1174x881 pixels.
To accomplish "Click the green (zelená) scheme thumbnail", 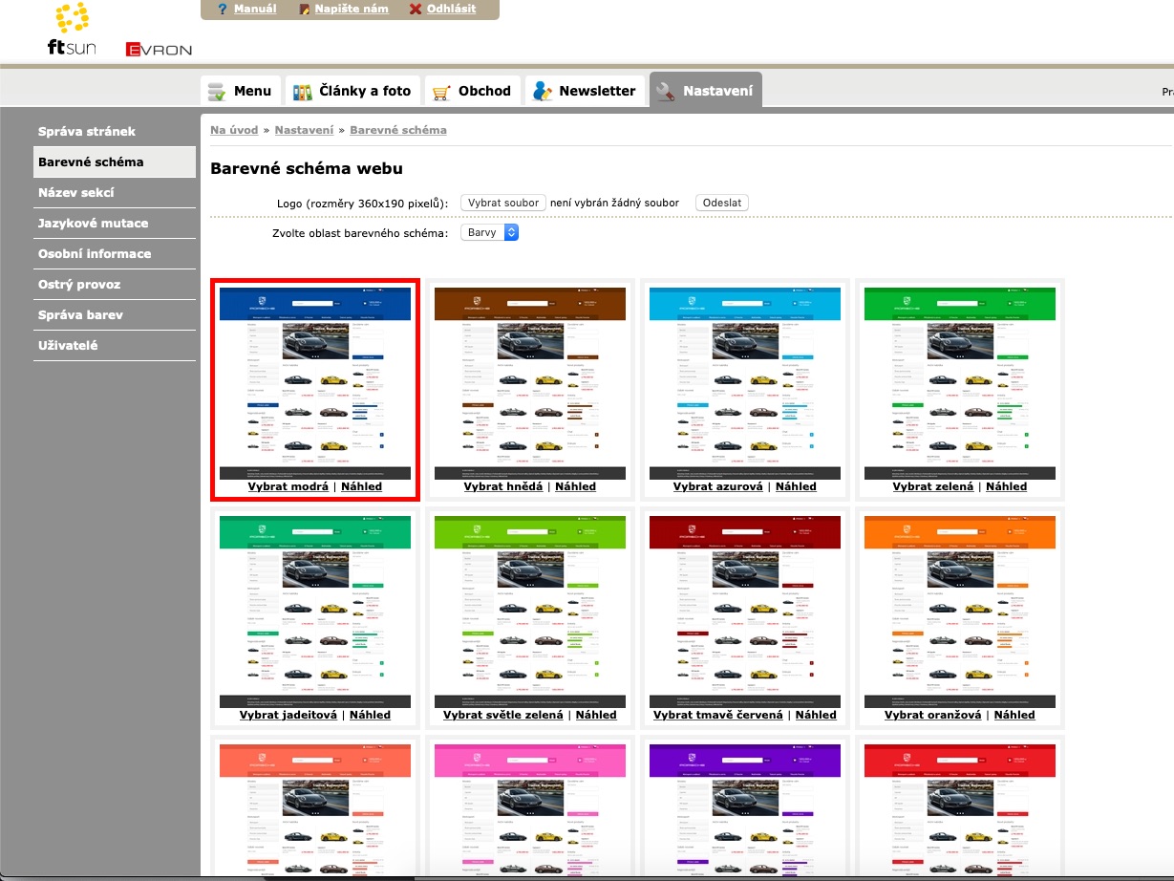I will click(960, 383).
